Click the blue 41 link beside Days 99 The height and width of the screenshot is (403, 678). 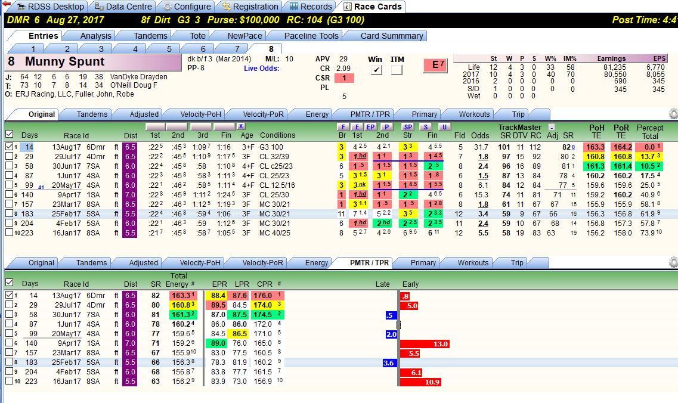(x=41, y=187)
